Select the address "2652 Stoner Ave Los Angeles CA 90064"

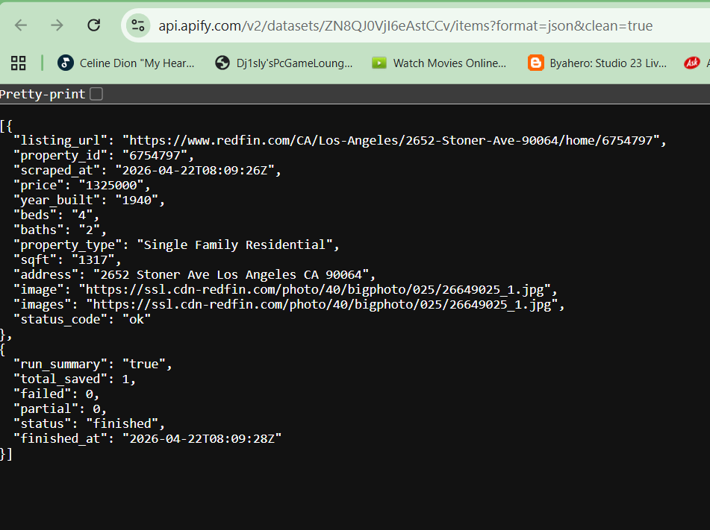231,275
